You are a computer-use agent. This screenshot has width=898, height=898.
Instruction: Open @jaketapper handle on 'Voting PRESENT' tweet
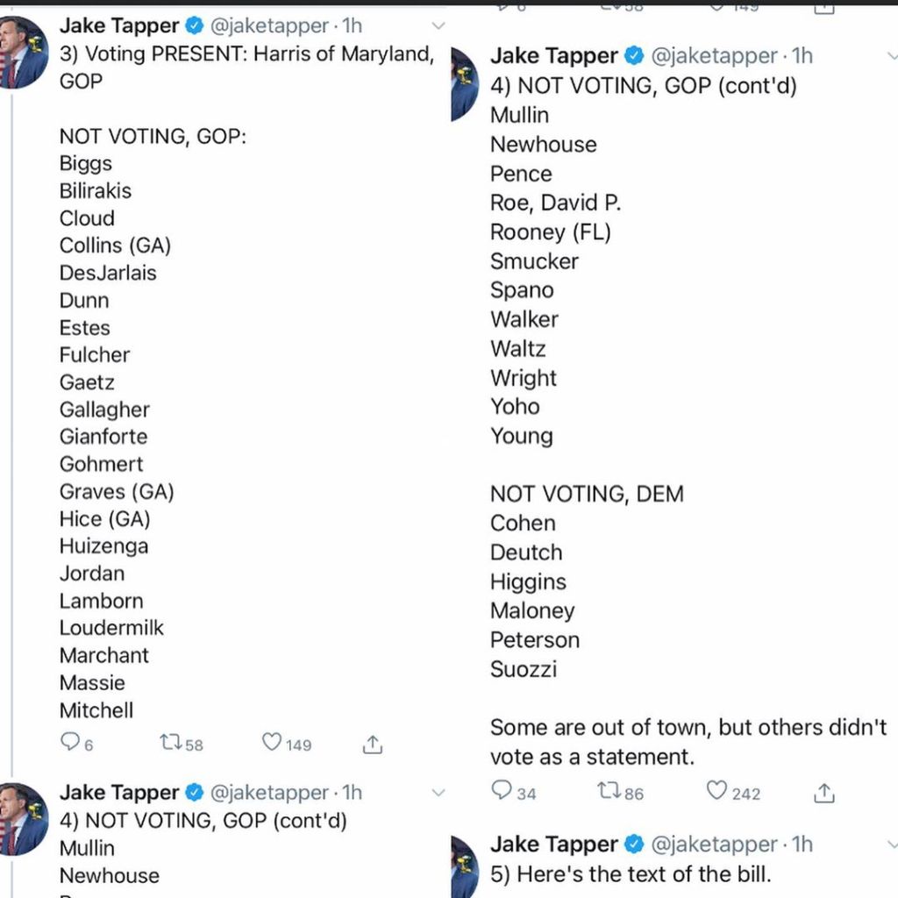270,26
